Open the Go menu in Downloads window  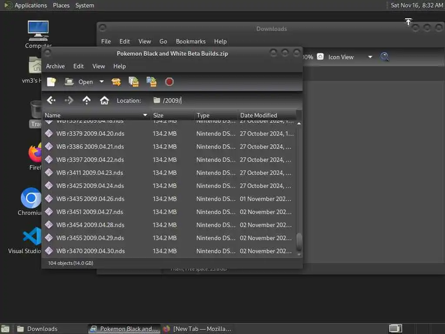click(163, 41)
